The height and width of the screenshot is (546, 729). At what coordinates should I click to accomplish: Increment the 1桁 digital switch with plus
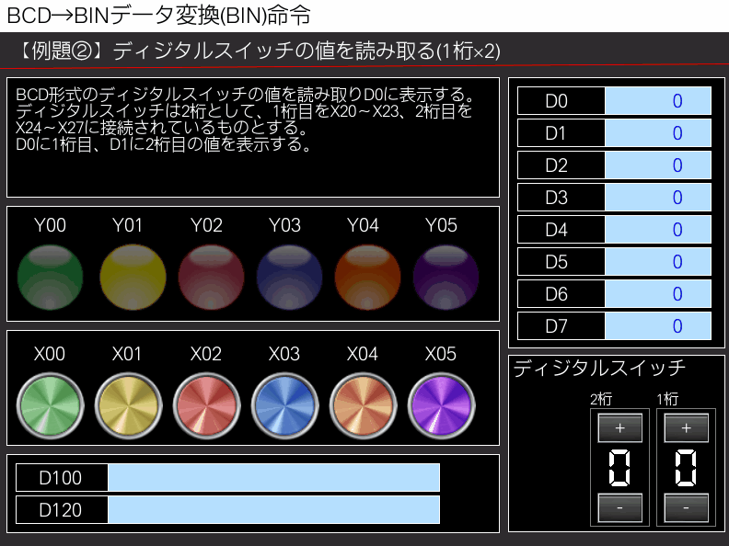tap(687, 428)
